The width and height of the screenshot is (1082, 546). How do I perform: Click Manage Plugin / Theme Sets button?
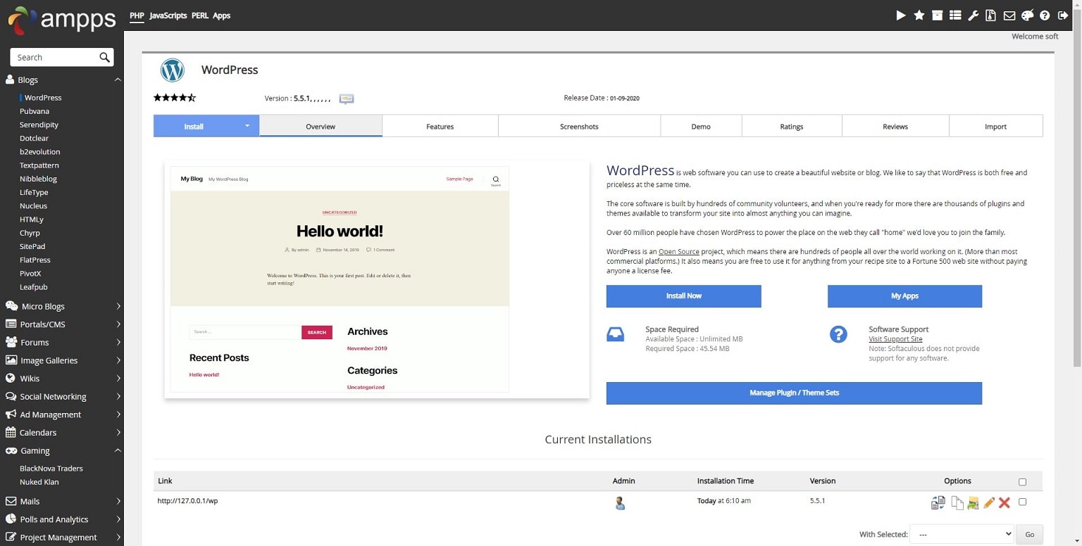click(794, 393)
